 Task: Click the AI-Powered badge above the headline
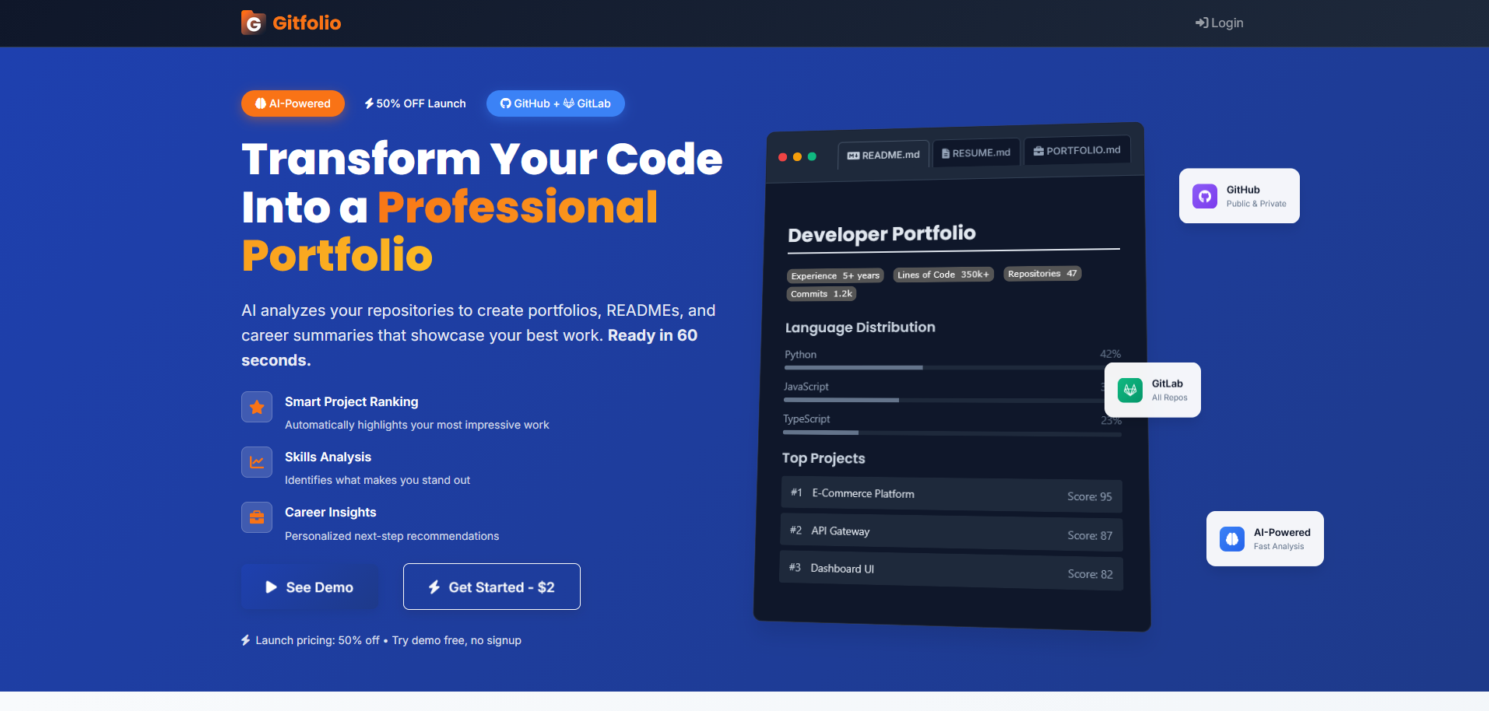click(293, 103)
